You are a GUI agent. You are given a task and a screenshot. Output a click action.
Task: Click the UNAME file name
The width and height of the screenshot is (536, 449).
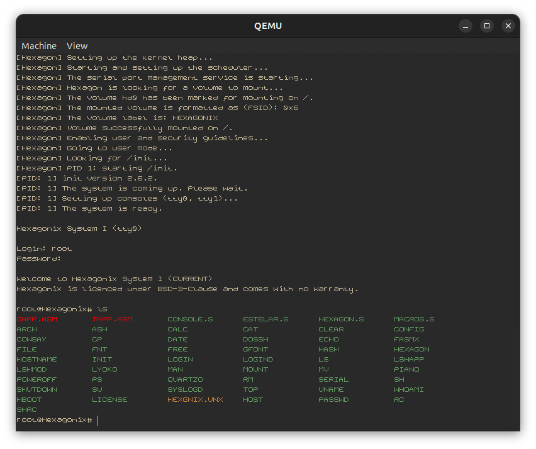click(332, 390)
